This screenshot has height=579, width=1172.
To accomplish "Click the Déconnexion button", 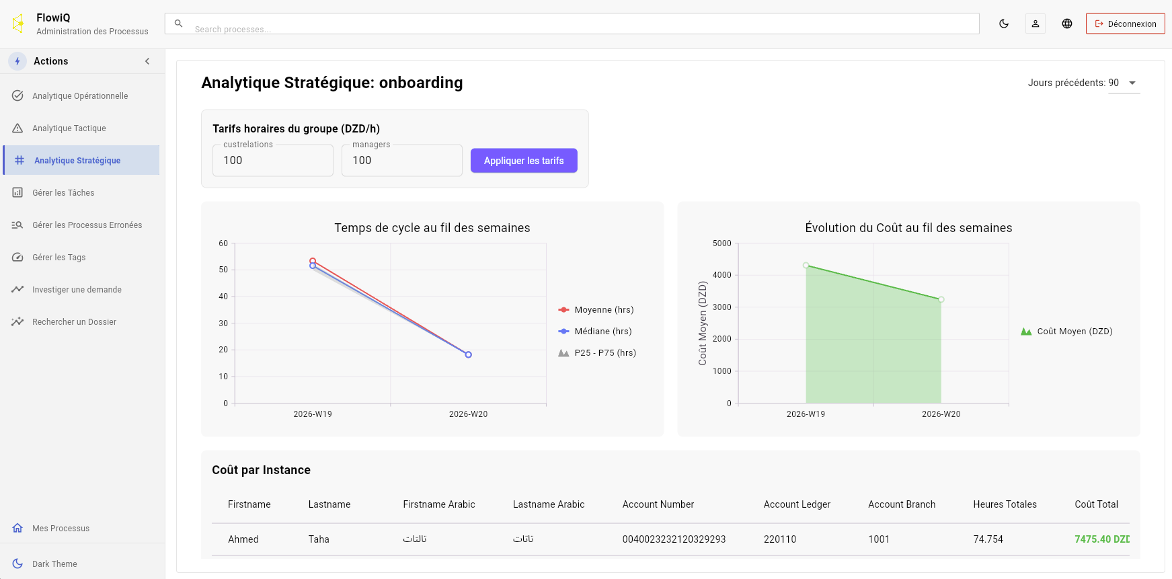I will (1126, 24).
